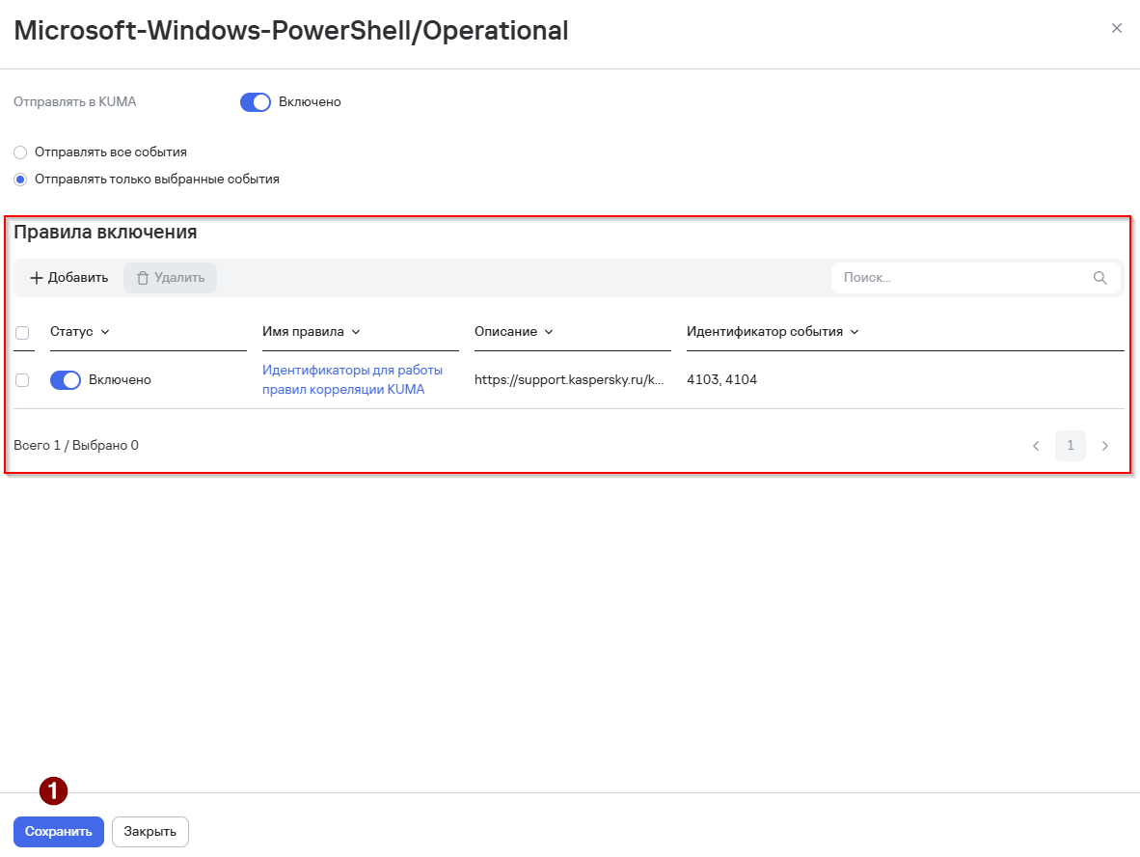Viewport: 1140px width, 857px height.
Task: Click the search magnifier icon
Action: (x=1099, y=278)
